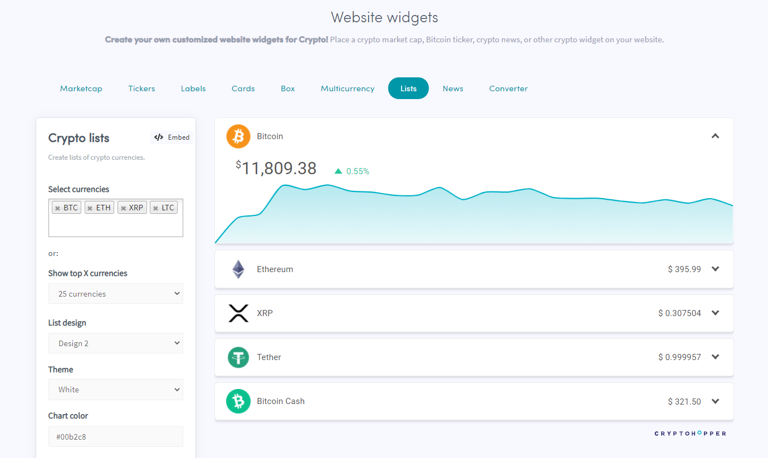
Task: Click the $ 0.307504 XRP price
Action: point(679,313)
